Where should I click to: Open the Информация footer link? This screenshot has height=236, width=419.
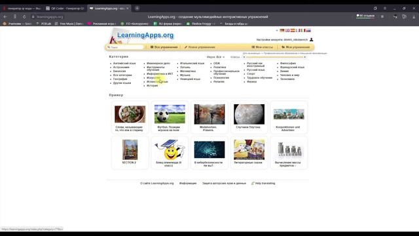[x=188, y=184]
